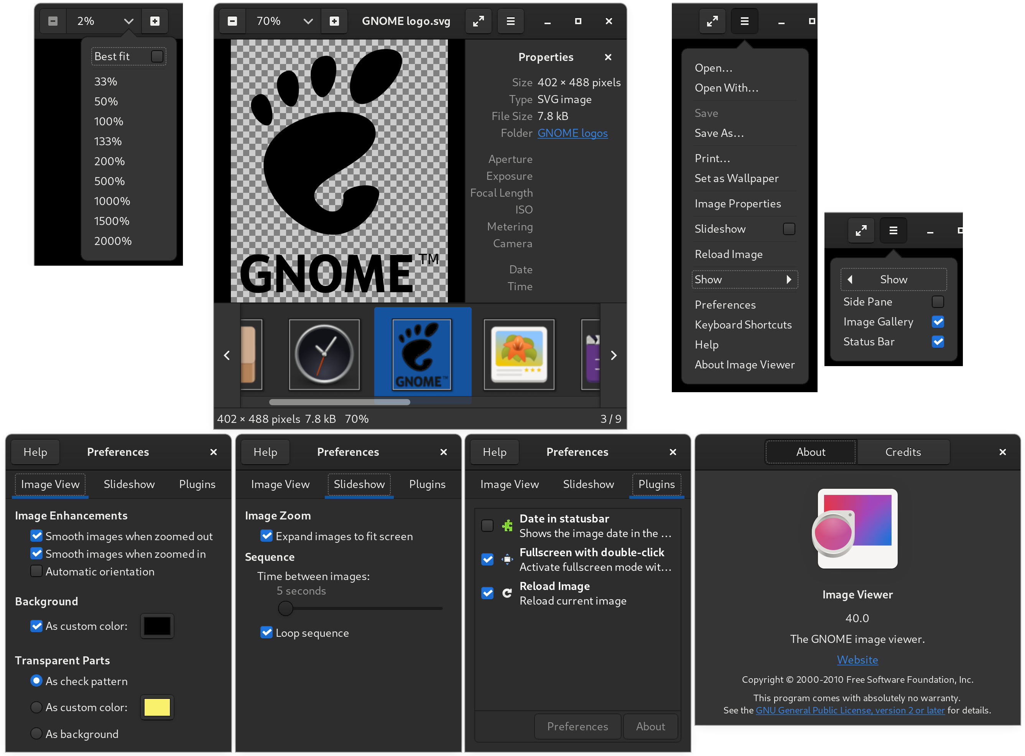Viewport: 1025px width, 756px height.
Task: Open GNU General Public License link
Action: pos(850,710)
